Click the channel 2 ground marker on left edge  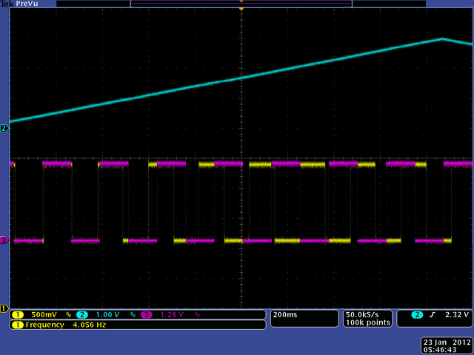pyautogui.click(x=4, y=129)
